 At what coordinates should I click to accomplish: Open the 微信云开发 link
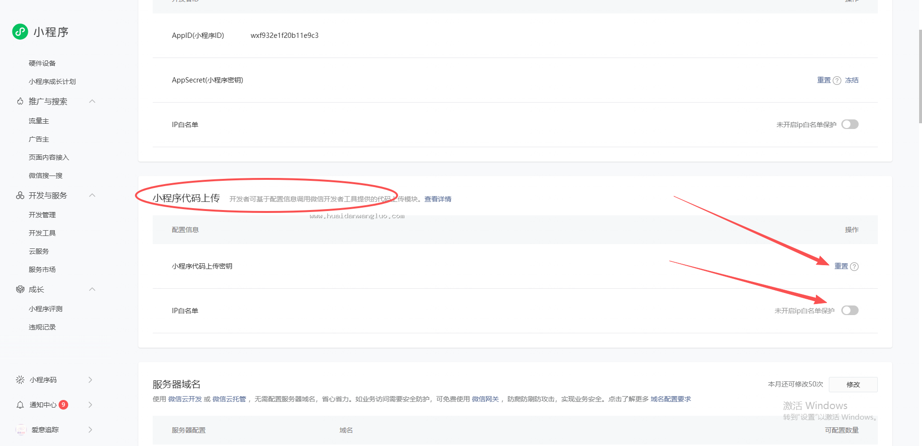(185, 399)
